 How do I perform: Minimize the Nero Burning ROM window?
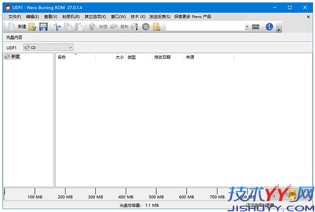[275, 8]
